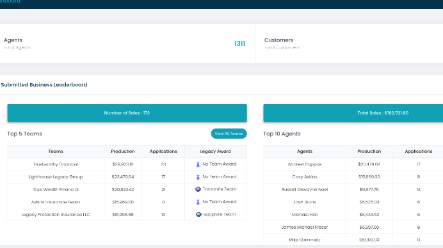The image size is (443, 248).
Task: Select the Trustworthy Financial team row
Action: coord(127,164)
